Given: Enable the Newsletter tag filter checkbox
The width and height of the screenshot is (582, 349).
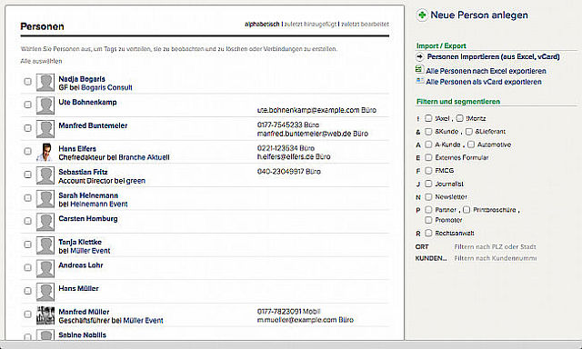Looking at the screenshot, I should tap(428, 196).
